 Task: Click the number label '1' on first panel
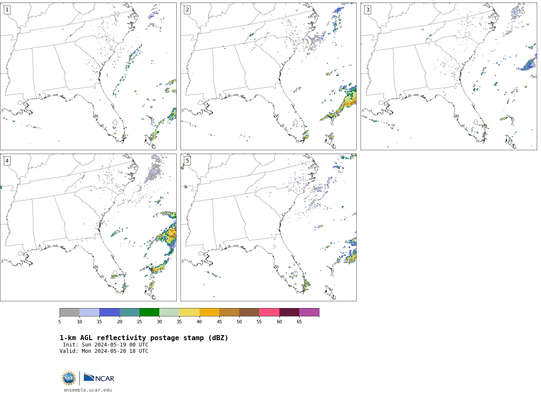7,10
